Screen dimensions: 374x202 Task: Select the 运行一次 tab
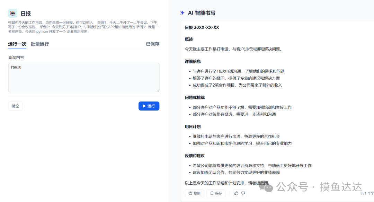click(x=17, y=44)
